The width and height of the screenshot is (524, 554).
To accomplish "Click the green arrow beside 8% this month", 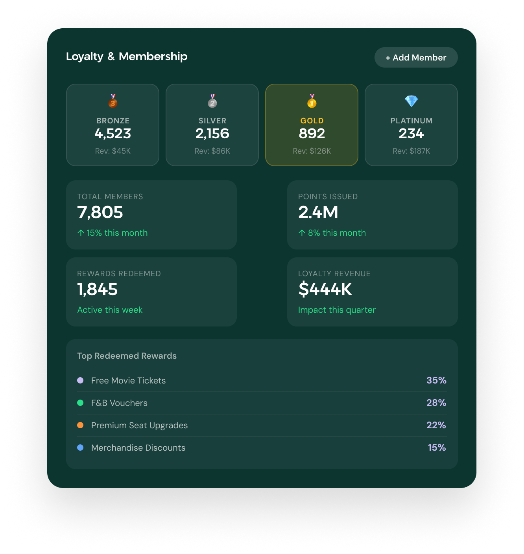I will click(x=302, y=233).
